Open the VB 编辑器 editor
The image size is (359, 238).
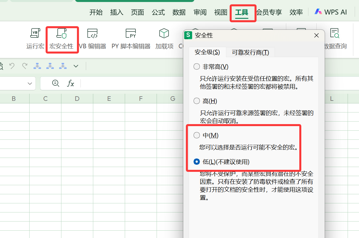click(92, 39)
